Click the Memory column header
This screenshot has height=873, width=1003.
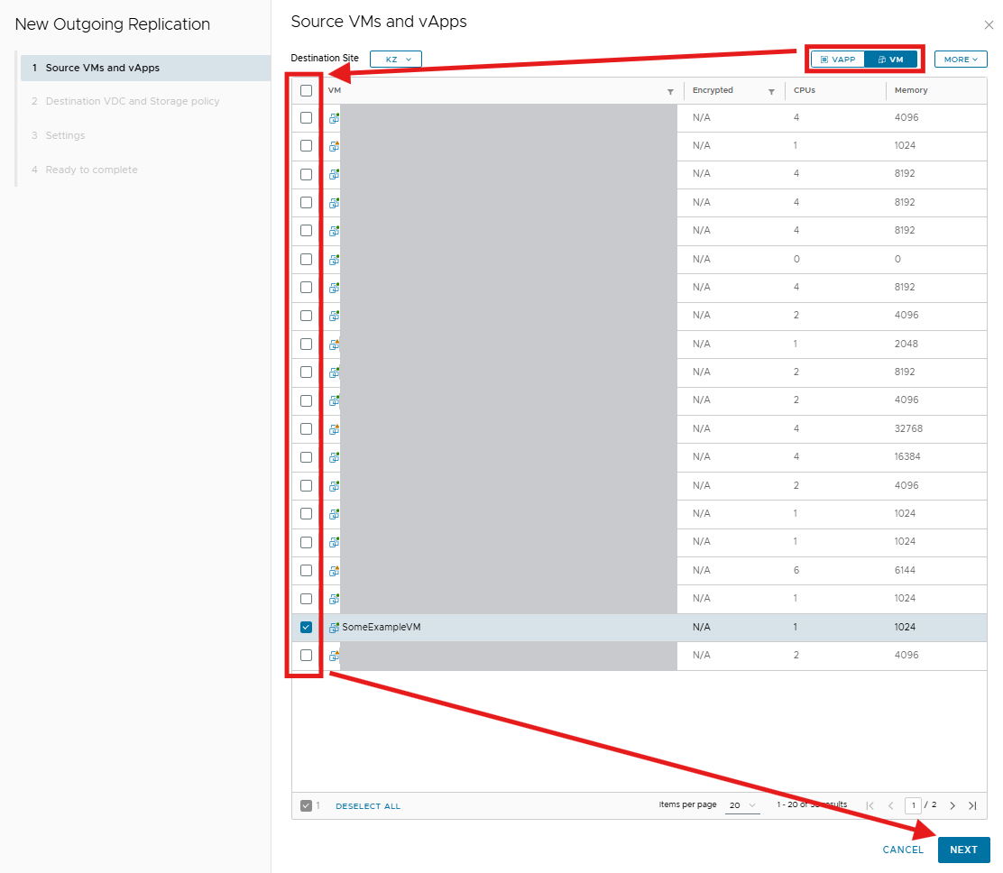point(911,90)
